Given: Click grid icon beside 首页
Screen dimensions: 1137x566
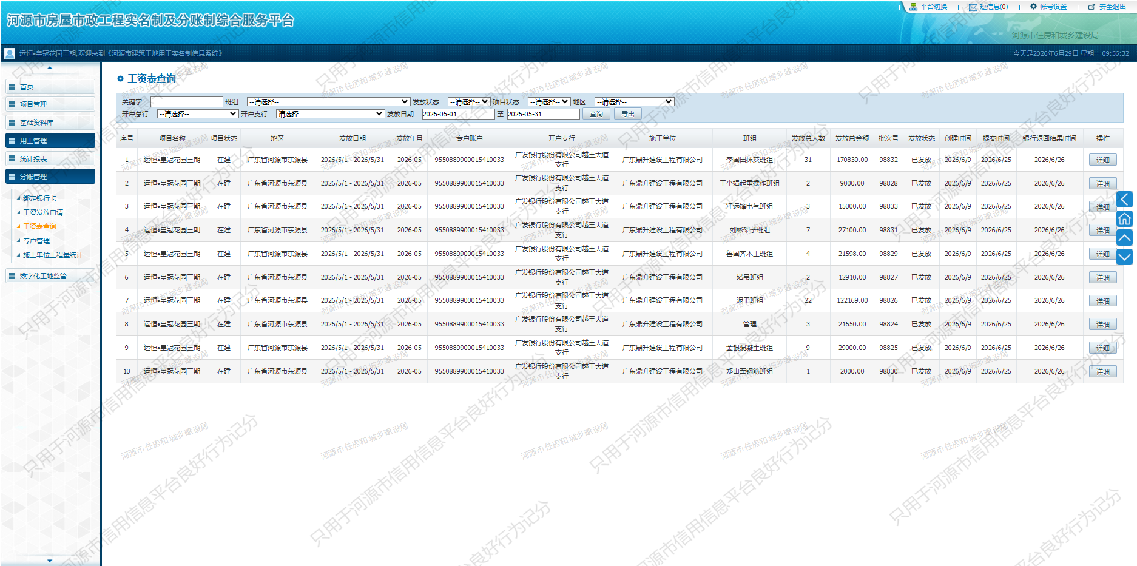Looking at the screenshot, I should (x=12, y=87).
